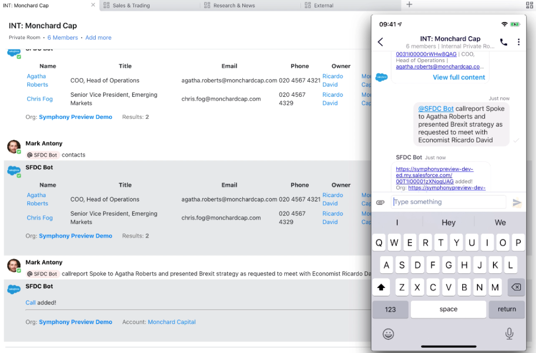
Task: Open the Call link in SFDC Bot reply
Action: 30,303
